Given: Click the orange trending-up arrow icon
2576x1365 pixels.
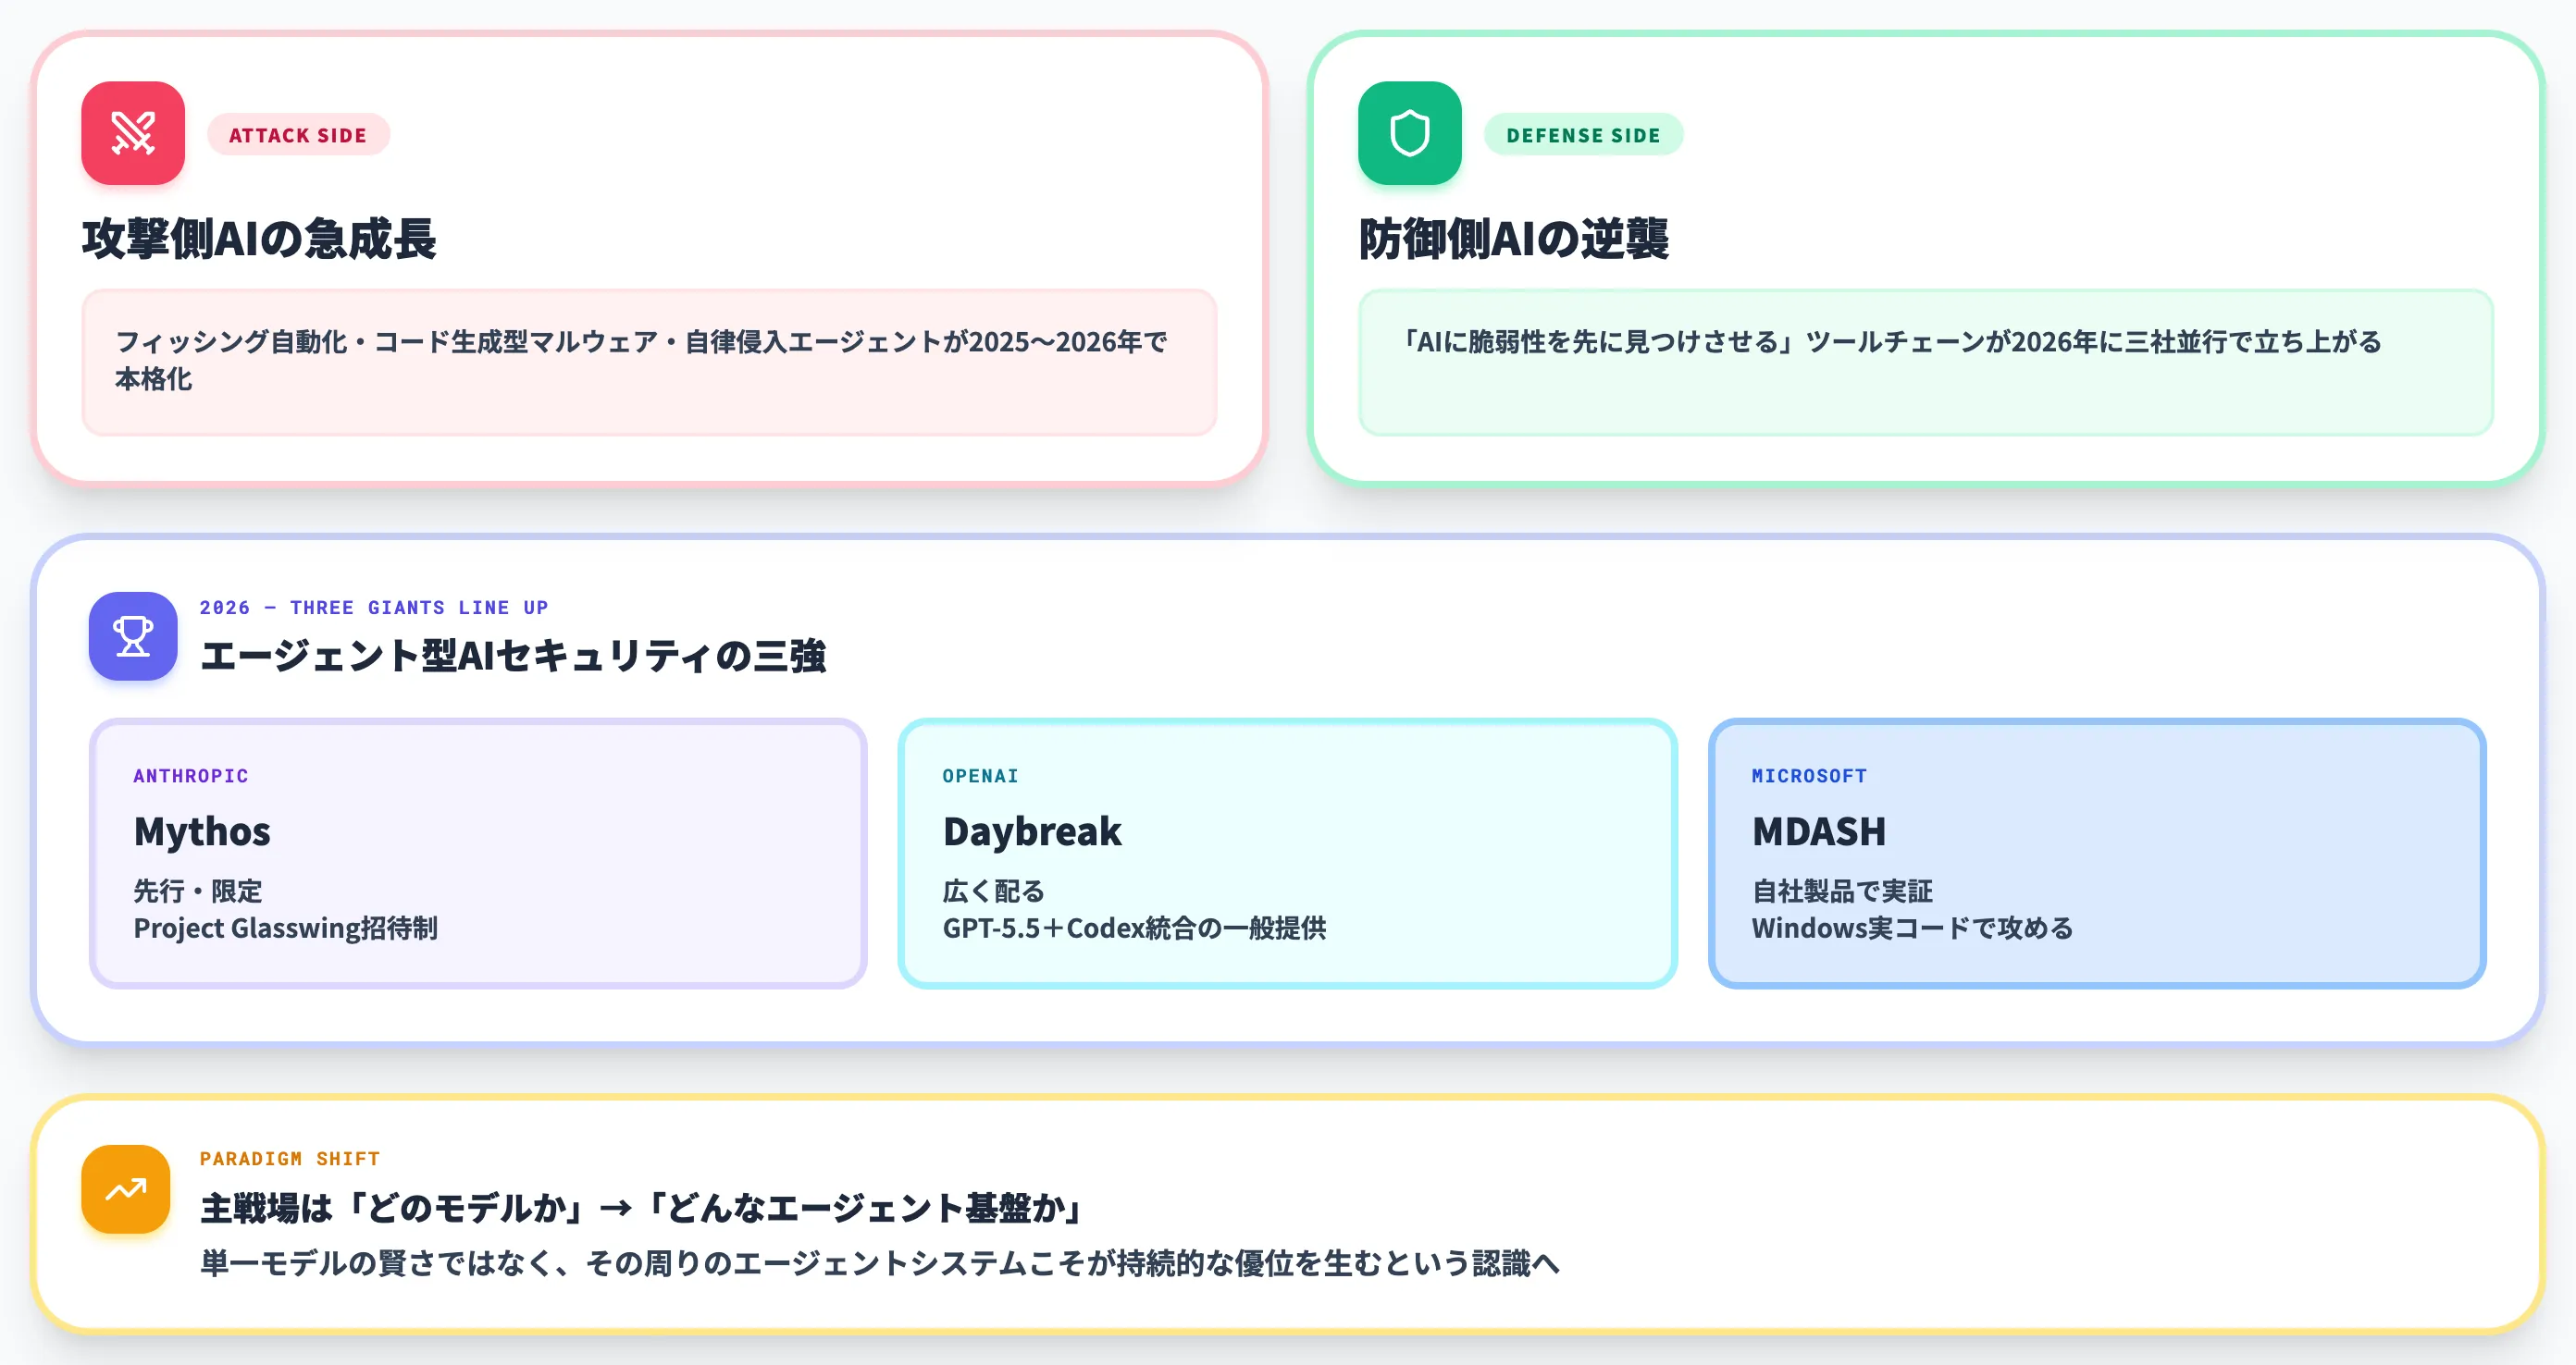Looking at the screenshot, I should (x=126, y=1188).
